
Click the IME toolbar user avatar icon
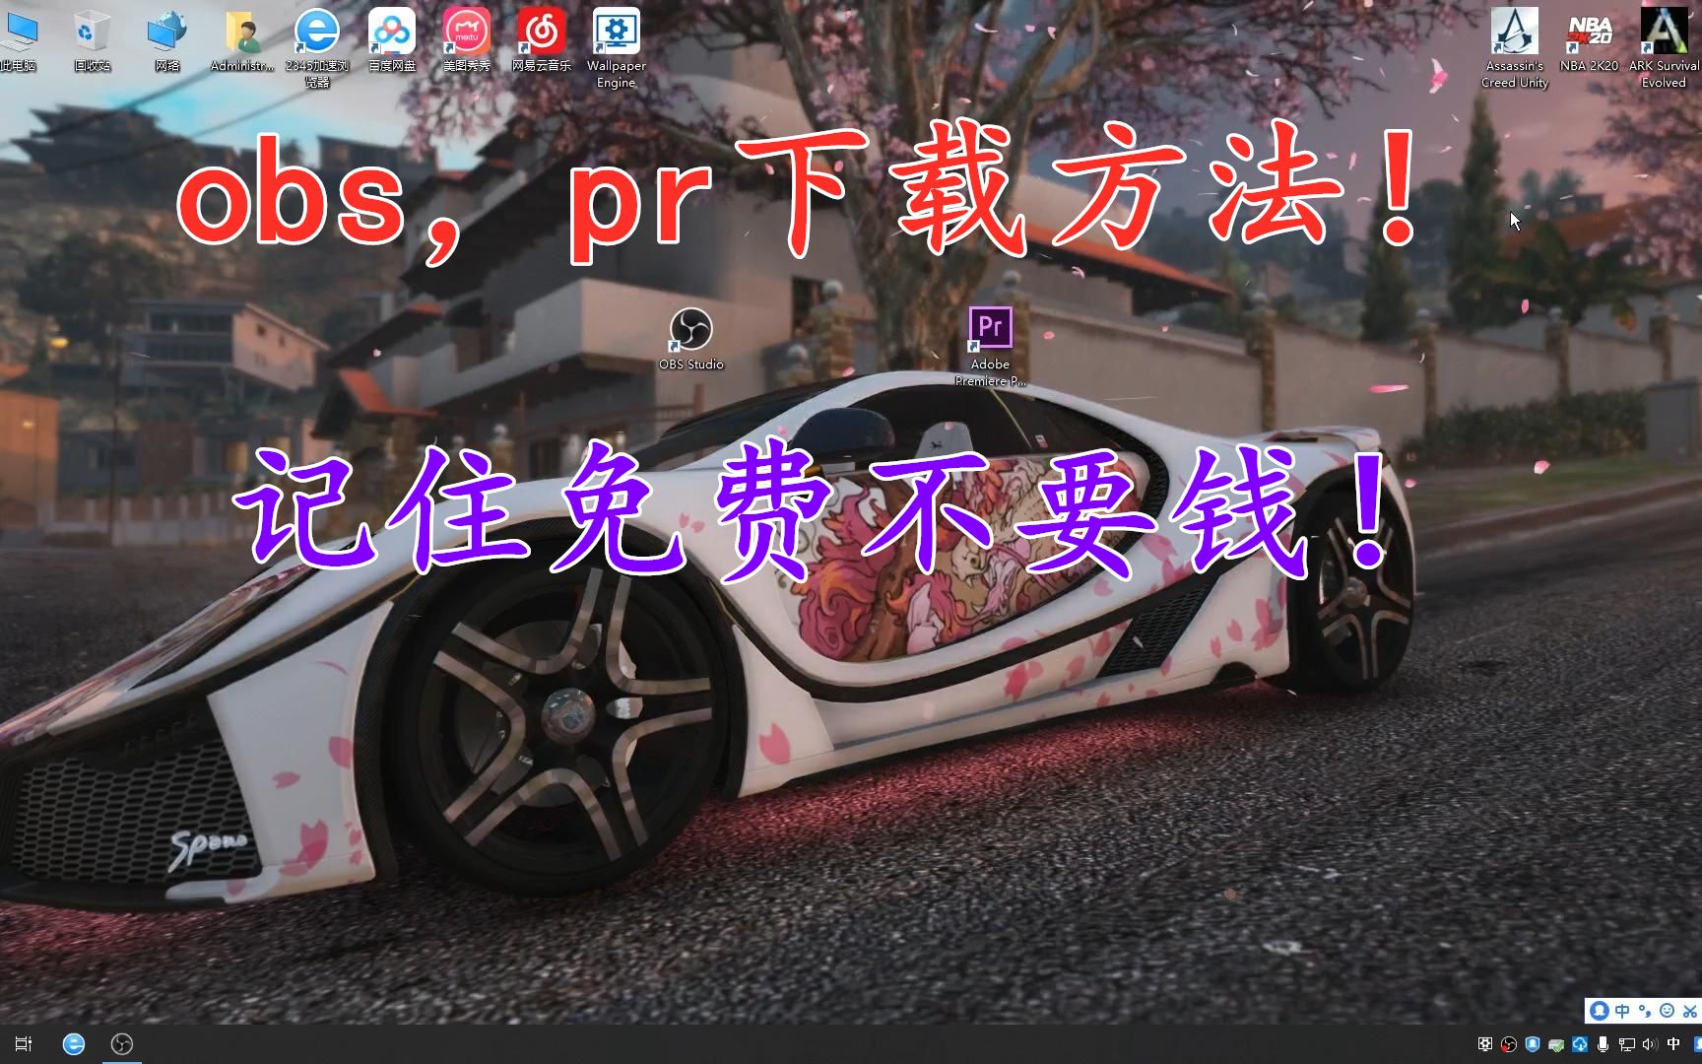tap(1600, 1011)
